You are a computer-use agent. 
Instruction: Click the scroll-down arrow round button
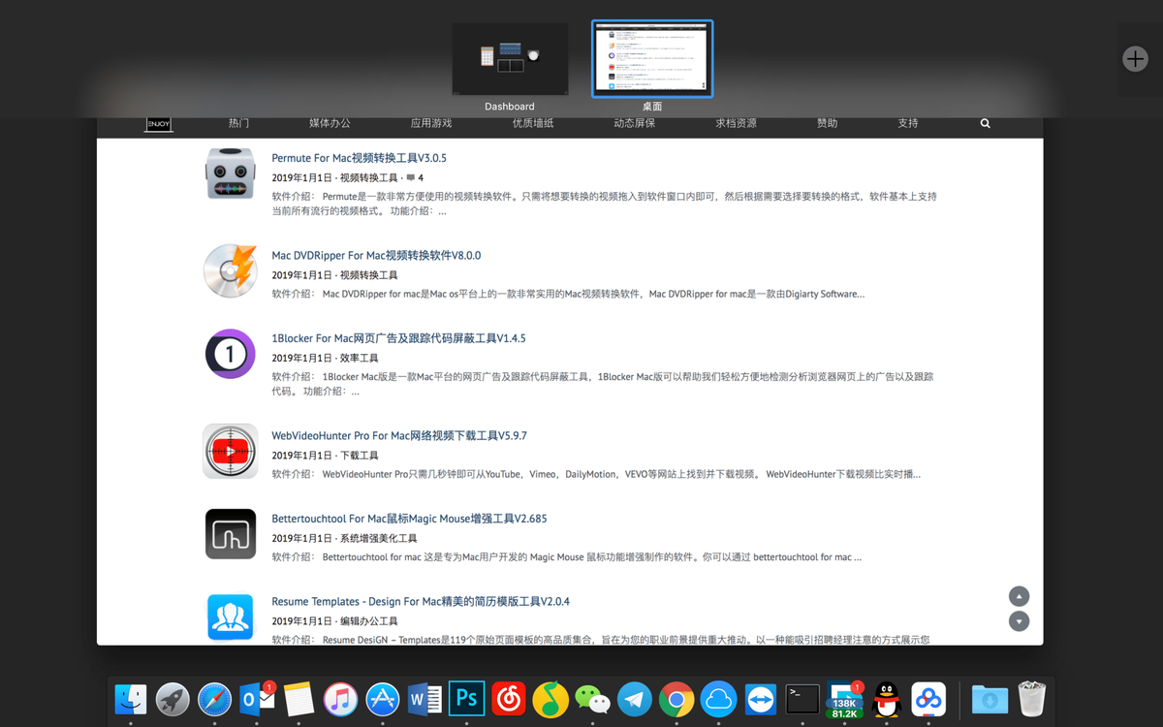[1019, 621]
